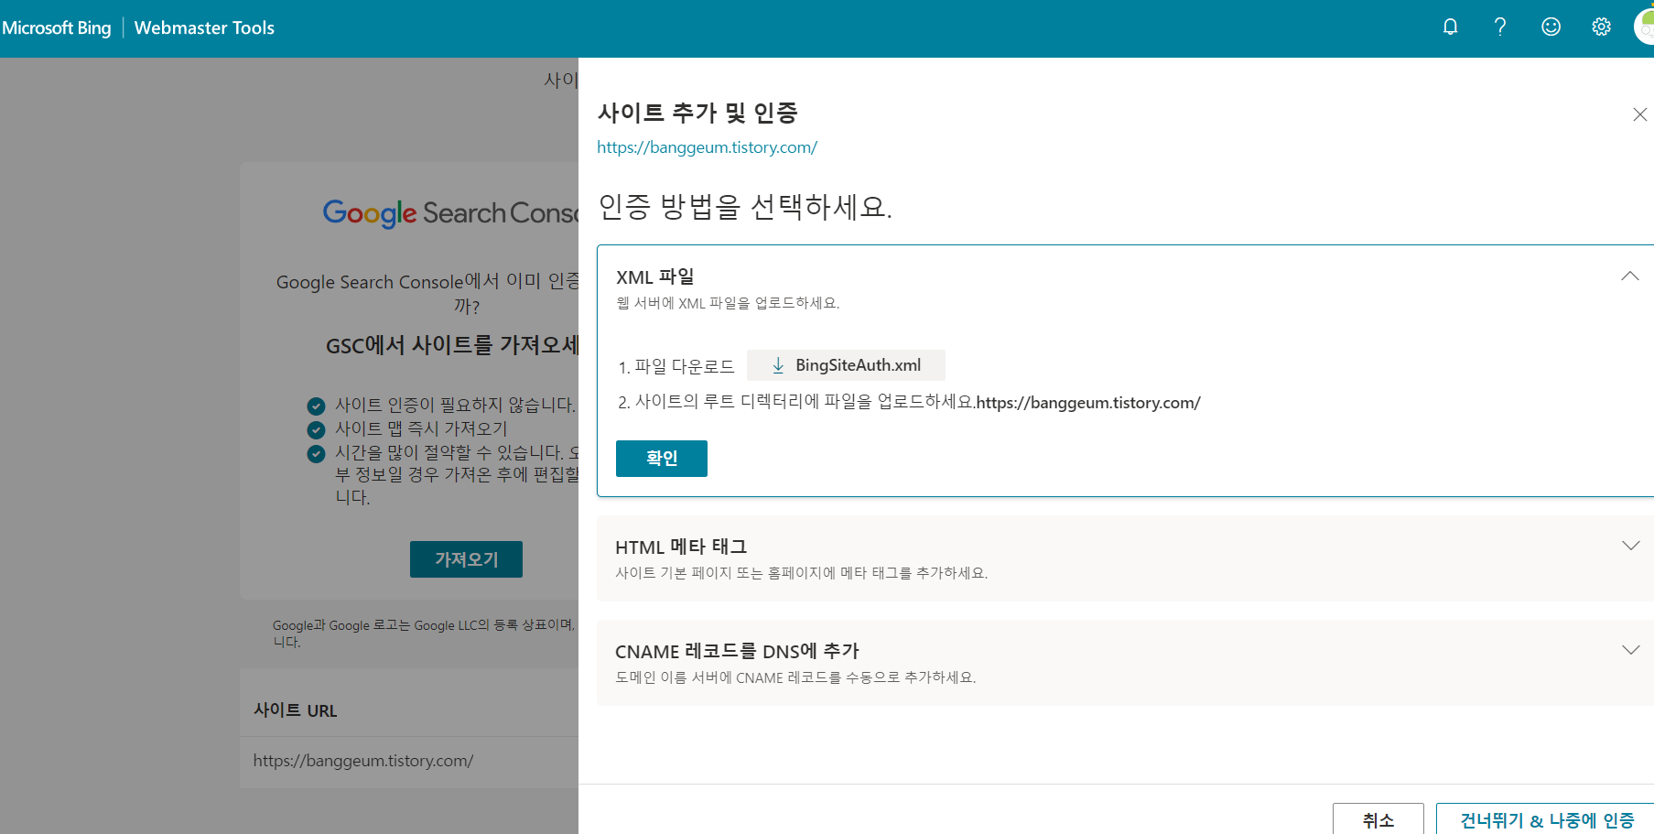1654x834 pixels.
Task: Open the notifications bell icon
Action: [x=1450, y=27]
